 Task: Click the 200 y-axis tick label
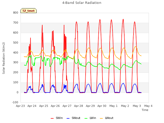(16, 72)
